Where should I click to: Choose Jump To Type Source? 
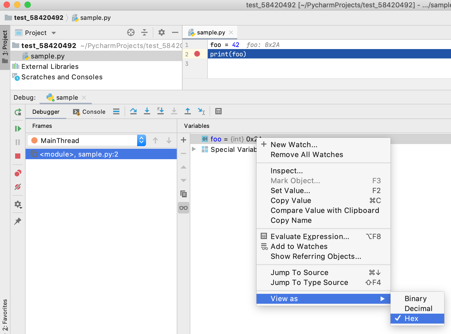point(323,282)
